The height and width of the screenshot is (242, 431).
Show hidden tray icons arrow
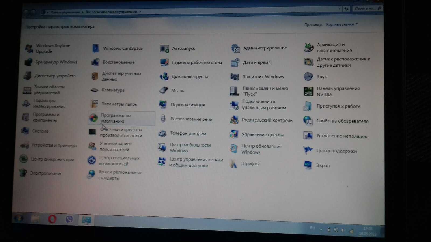(321, 229)
